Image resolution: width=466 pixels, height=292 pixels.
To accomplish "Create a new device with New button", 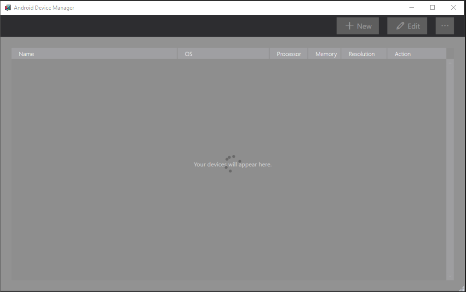I will [357, 26].
